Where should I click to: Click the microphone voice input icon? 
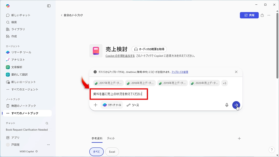click(227, 105)
